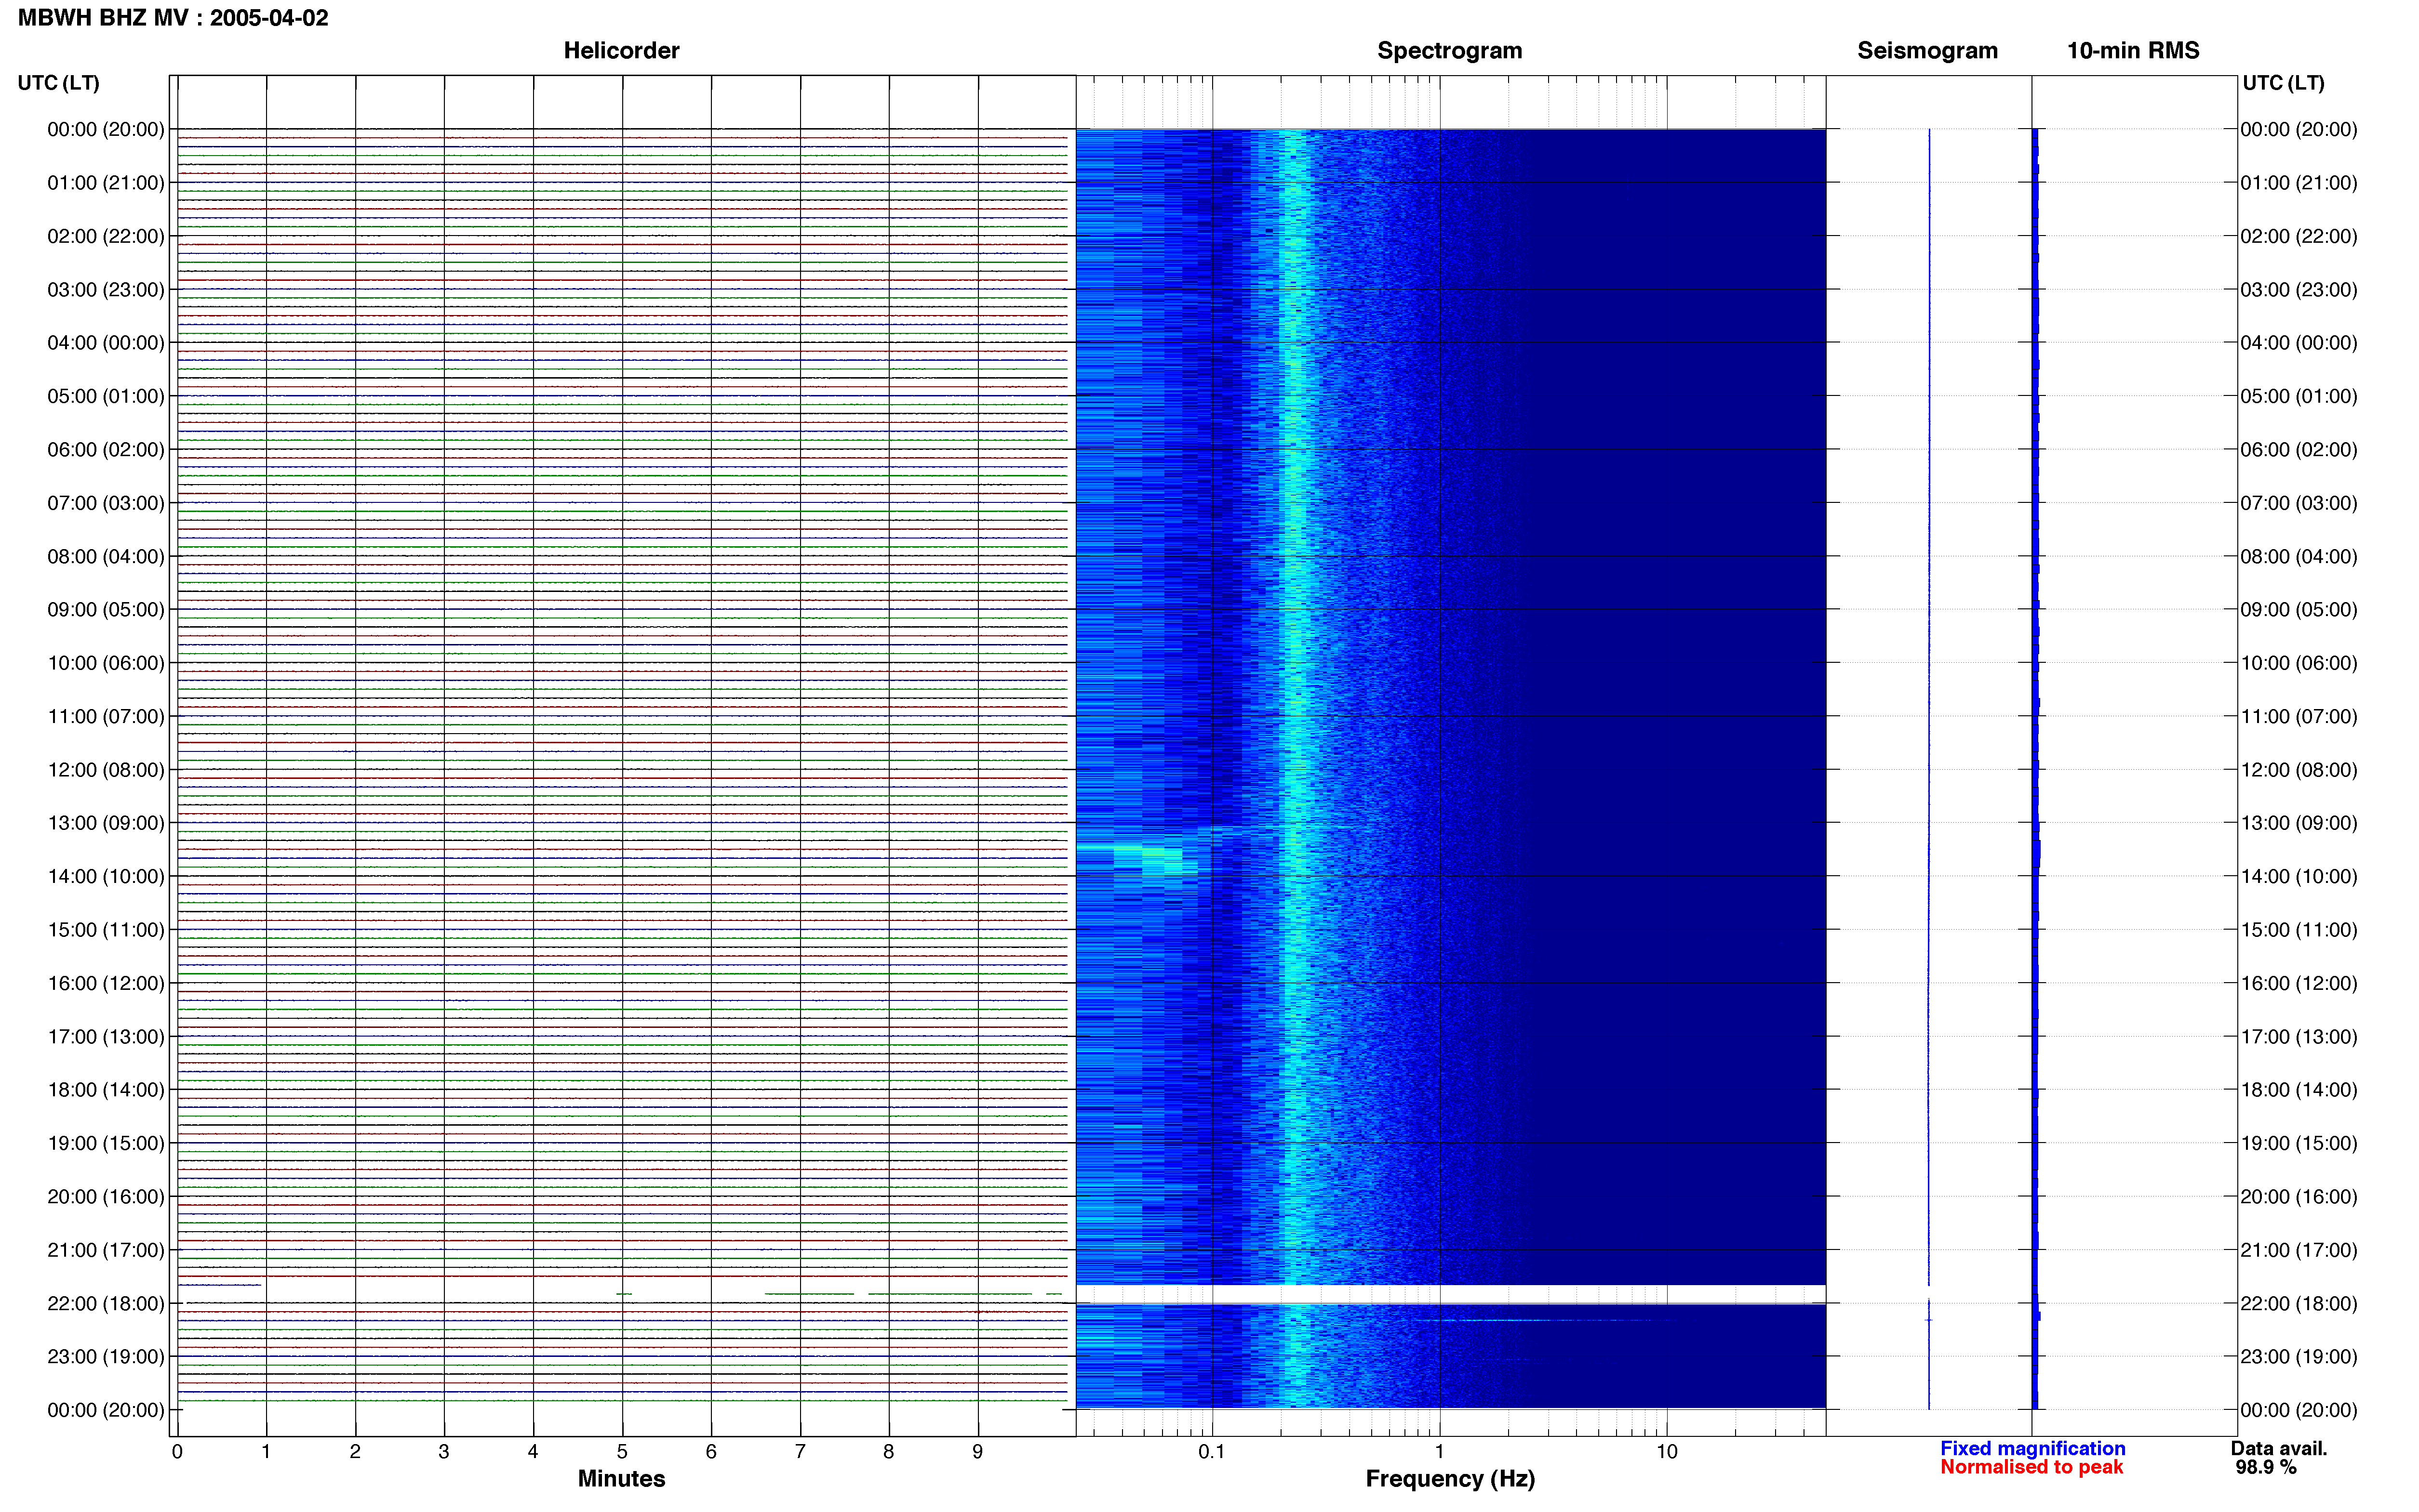Click the UTC (LT) label beside the Helicorder
Image resolution: width=2419 pixels, height=1512 pixels.
pos(59,83)
